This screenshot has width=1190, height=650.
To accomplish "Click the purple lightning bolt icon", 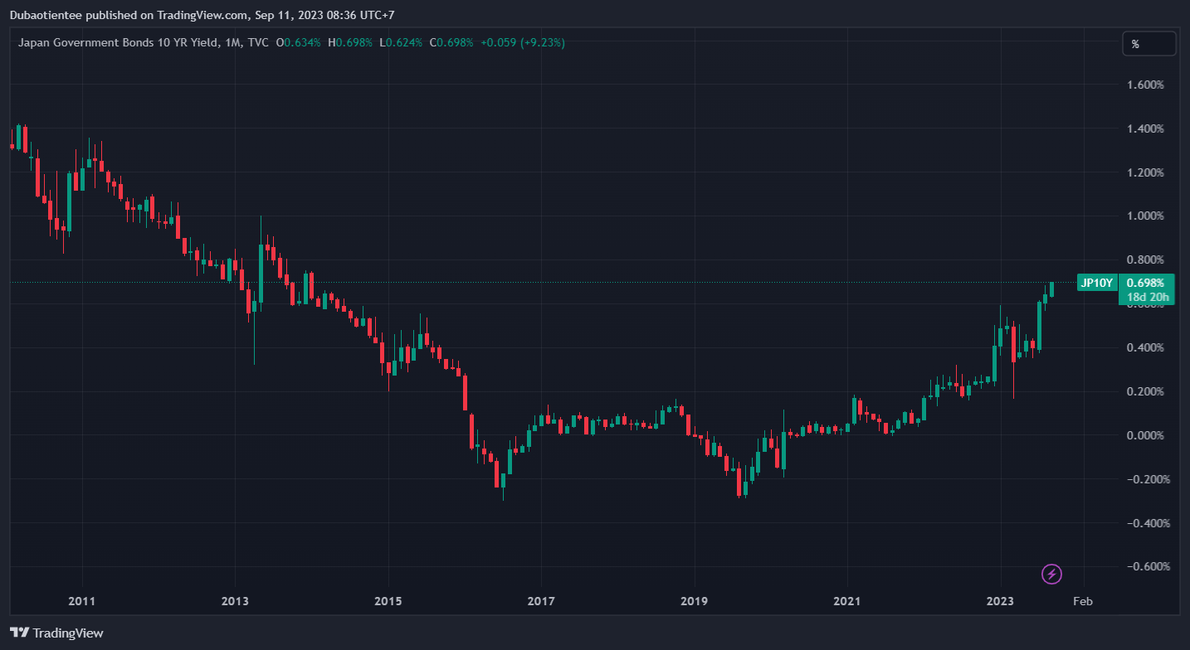I will click(x=1051, y=574).
